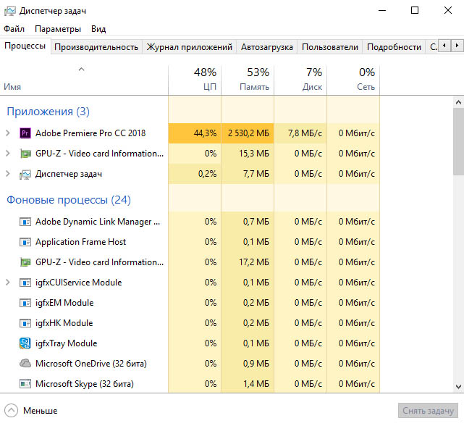Switch to the Пользователи tab
The image size is (464, 426).
pos(330,47)
